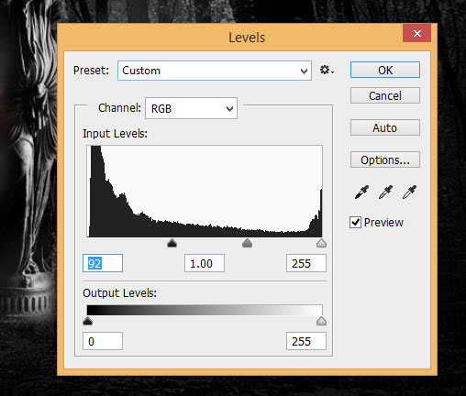This screenshot has width=466, height=396.
Task: Open the Options... dialog
Action: [385, 159]
